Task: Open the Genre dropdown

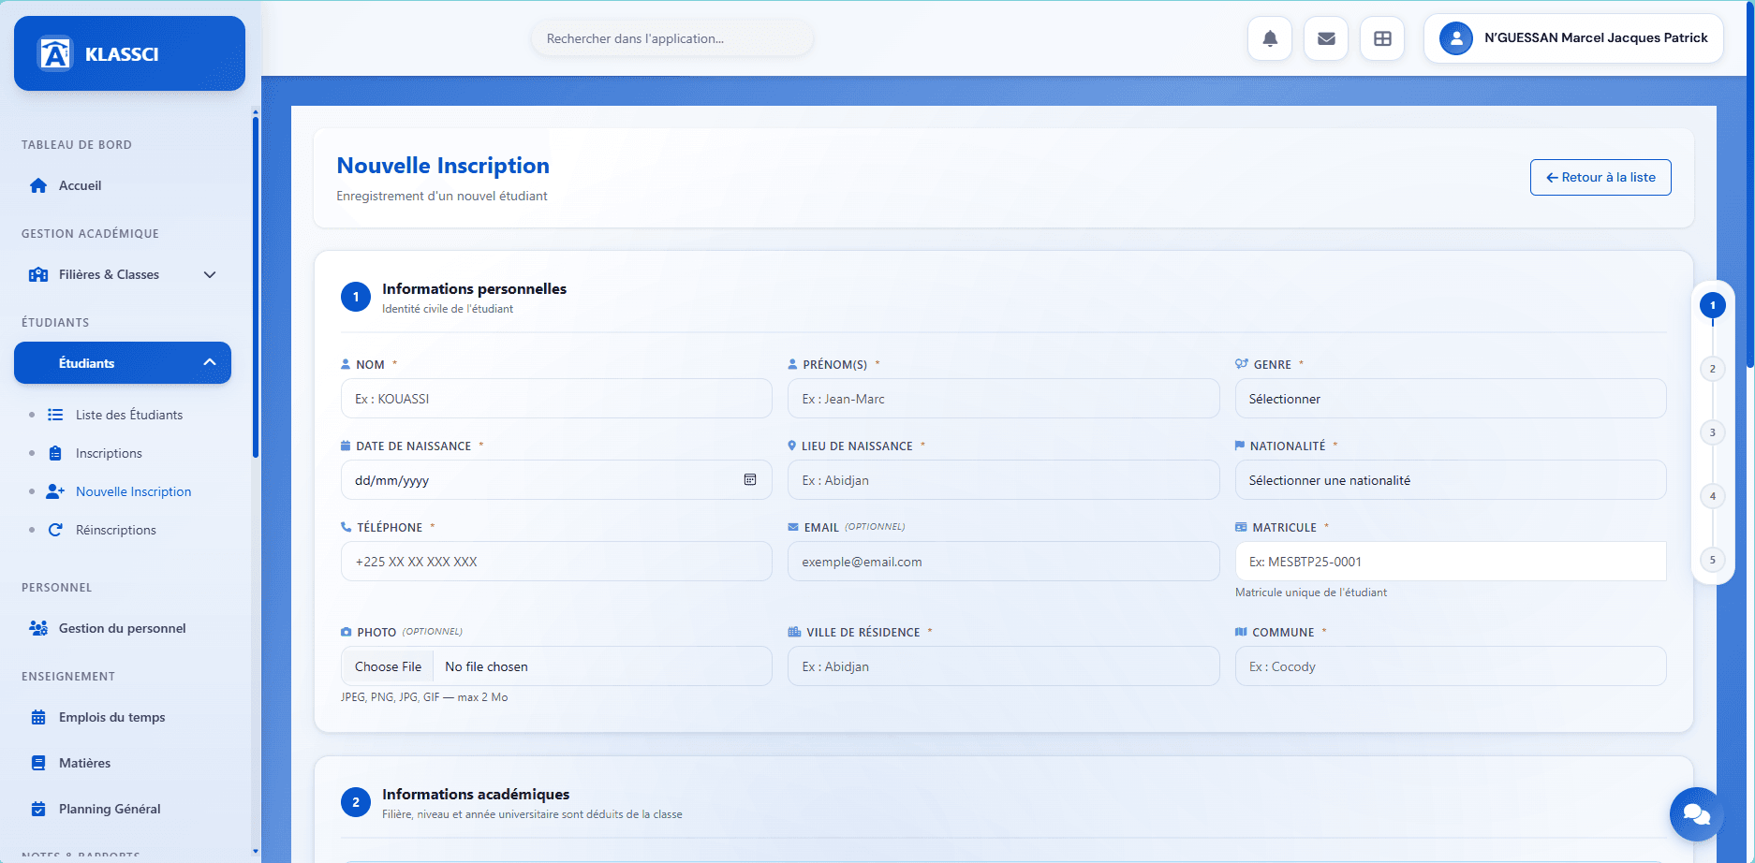Action: tap(1450, 399)
